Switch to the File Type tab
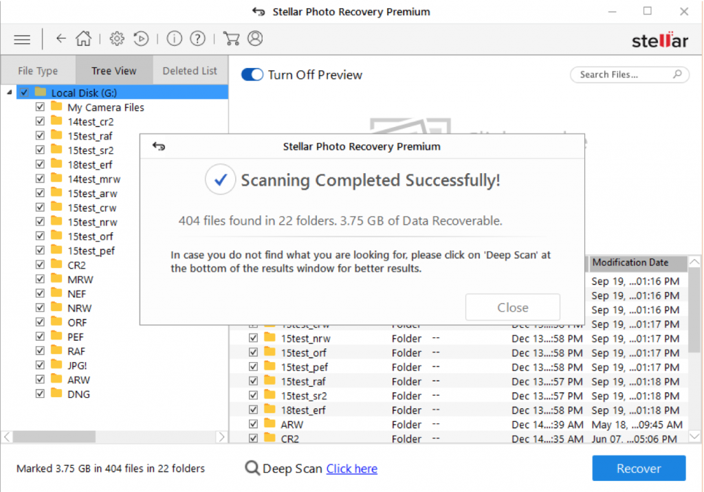Screen dimensions: 704x492 click(38, 71)
